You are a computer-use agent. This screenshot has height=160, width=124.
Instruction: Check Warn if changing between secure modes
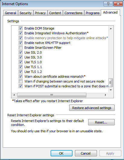[20, 81]
